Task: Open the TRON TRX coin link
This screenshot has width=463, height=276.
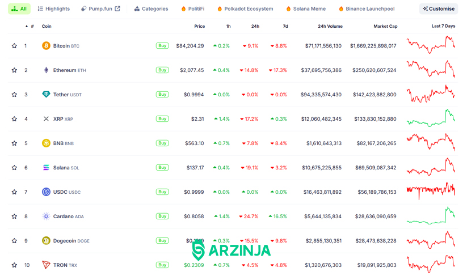Action: click(x=65, y=265)
